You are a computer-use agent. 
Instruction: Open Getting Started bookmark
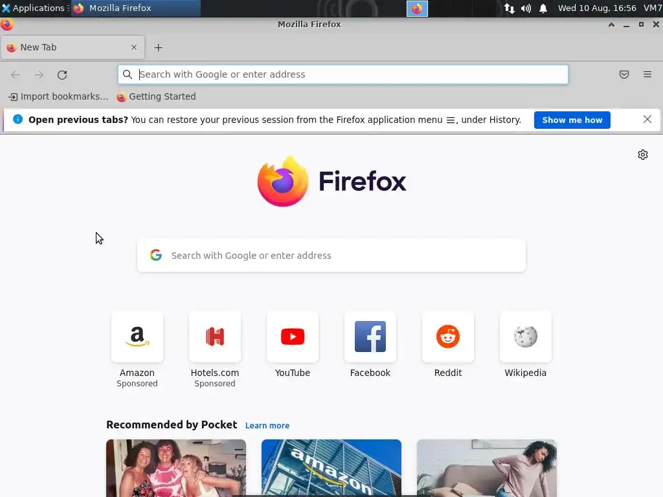tap(156, 97)
